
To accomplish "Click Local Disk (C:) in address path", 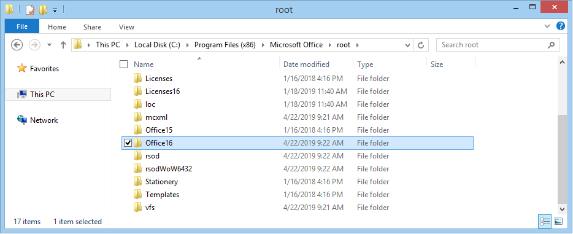I will [x=157, y=45].
